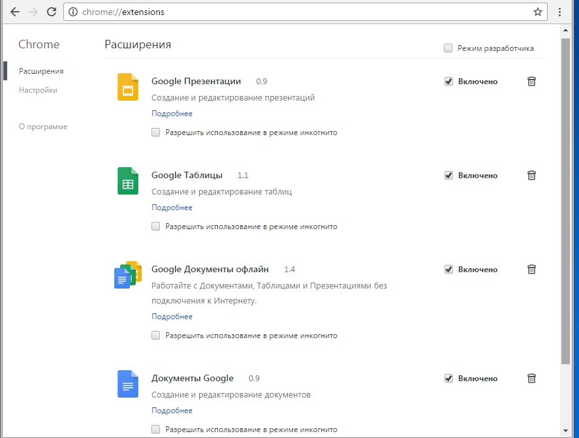Viewport: 579px width, 438px height.
Task: Click the Google Таблицы green sheets icon
Action: 128,181
